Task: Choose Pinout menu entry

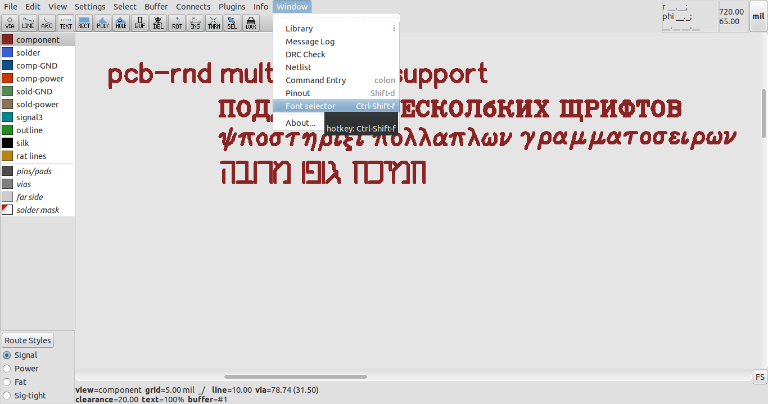Action: [x=336, y=93]
